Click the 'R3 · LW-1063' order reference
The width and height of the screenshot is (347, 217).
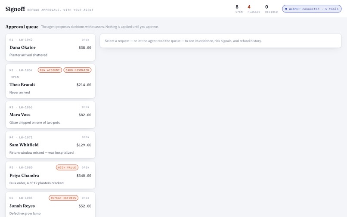(21, 107)
